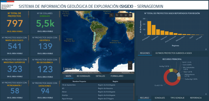
Task: Switch to the BD SONDAJES tab
Action: coord(83,76)
